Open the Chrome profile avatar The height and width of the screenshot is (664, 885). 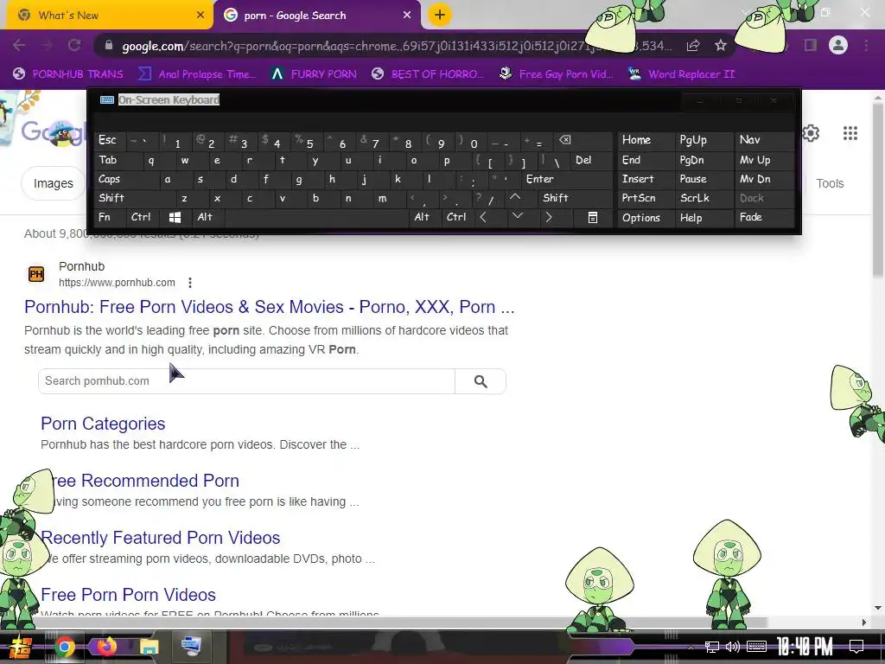click(838, 45)
